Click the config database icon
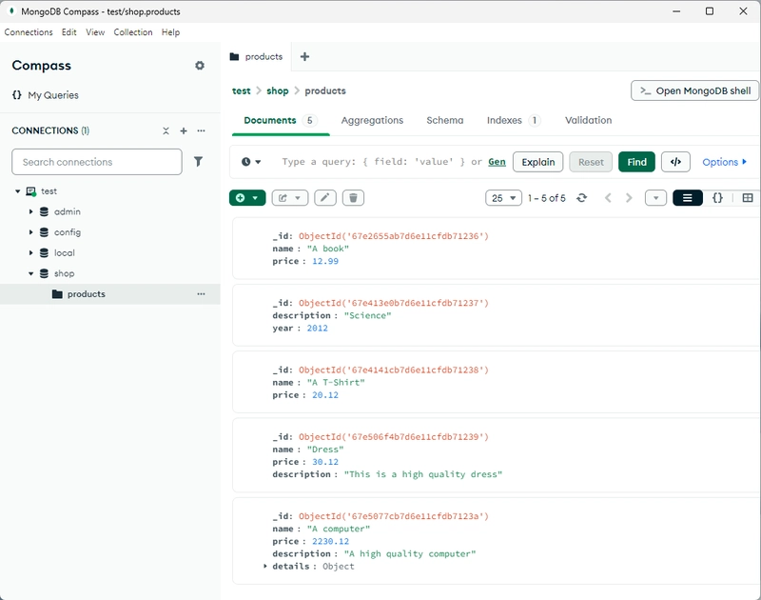 click(44, 232)
